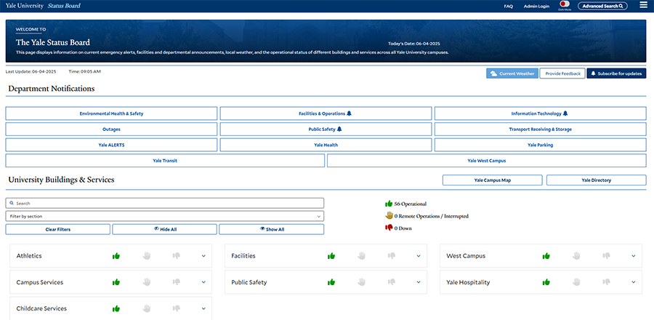Show Current Weather
The width and height of the screenshot is (654, 320).
click(512, 73)
